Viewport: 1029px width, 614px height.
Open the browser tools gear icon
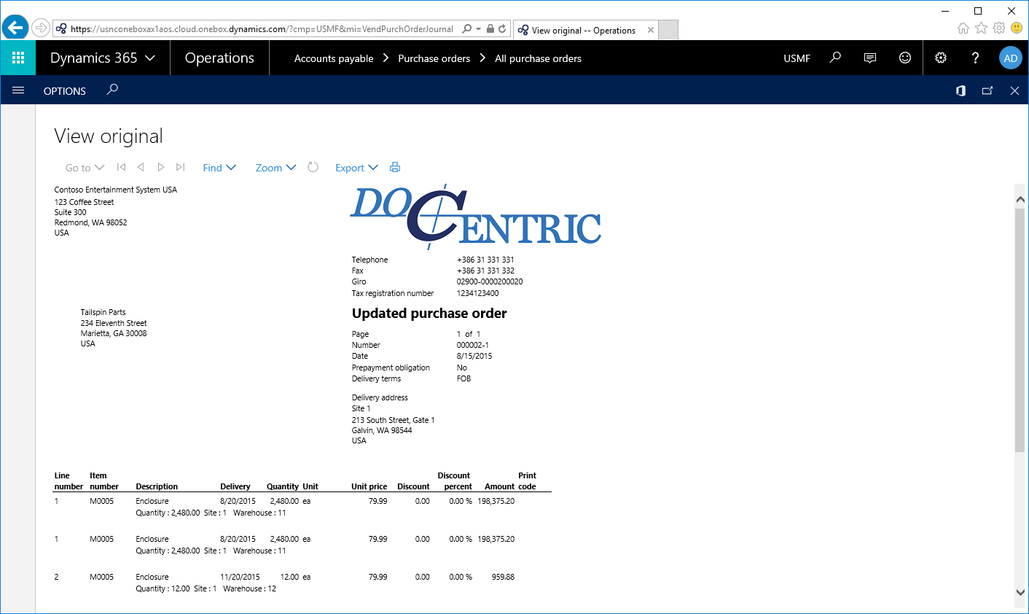[x=998, y=28]
